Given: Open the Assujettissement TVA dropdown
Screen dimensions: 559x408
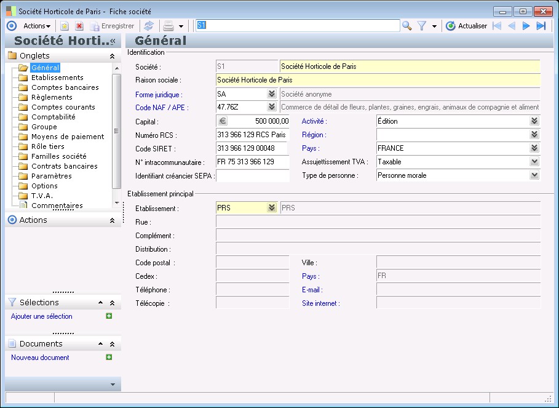Looking at the screenshot, I should coord(534,162).
